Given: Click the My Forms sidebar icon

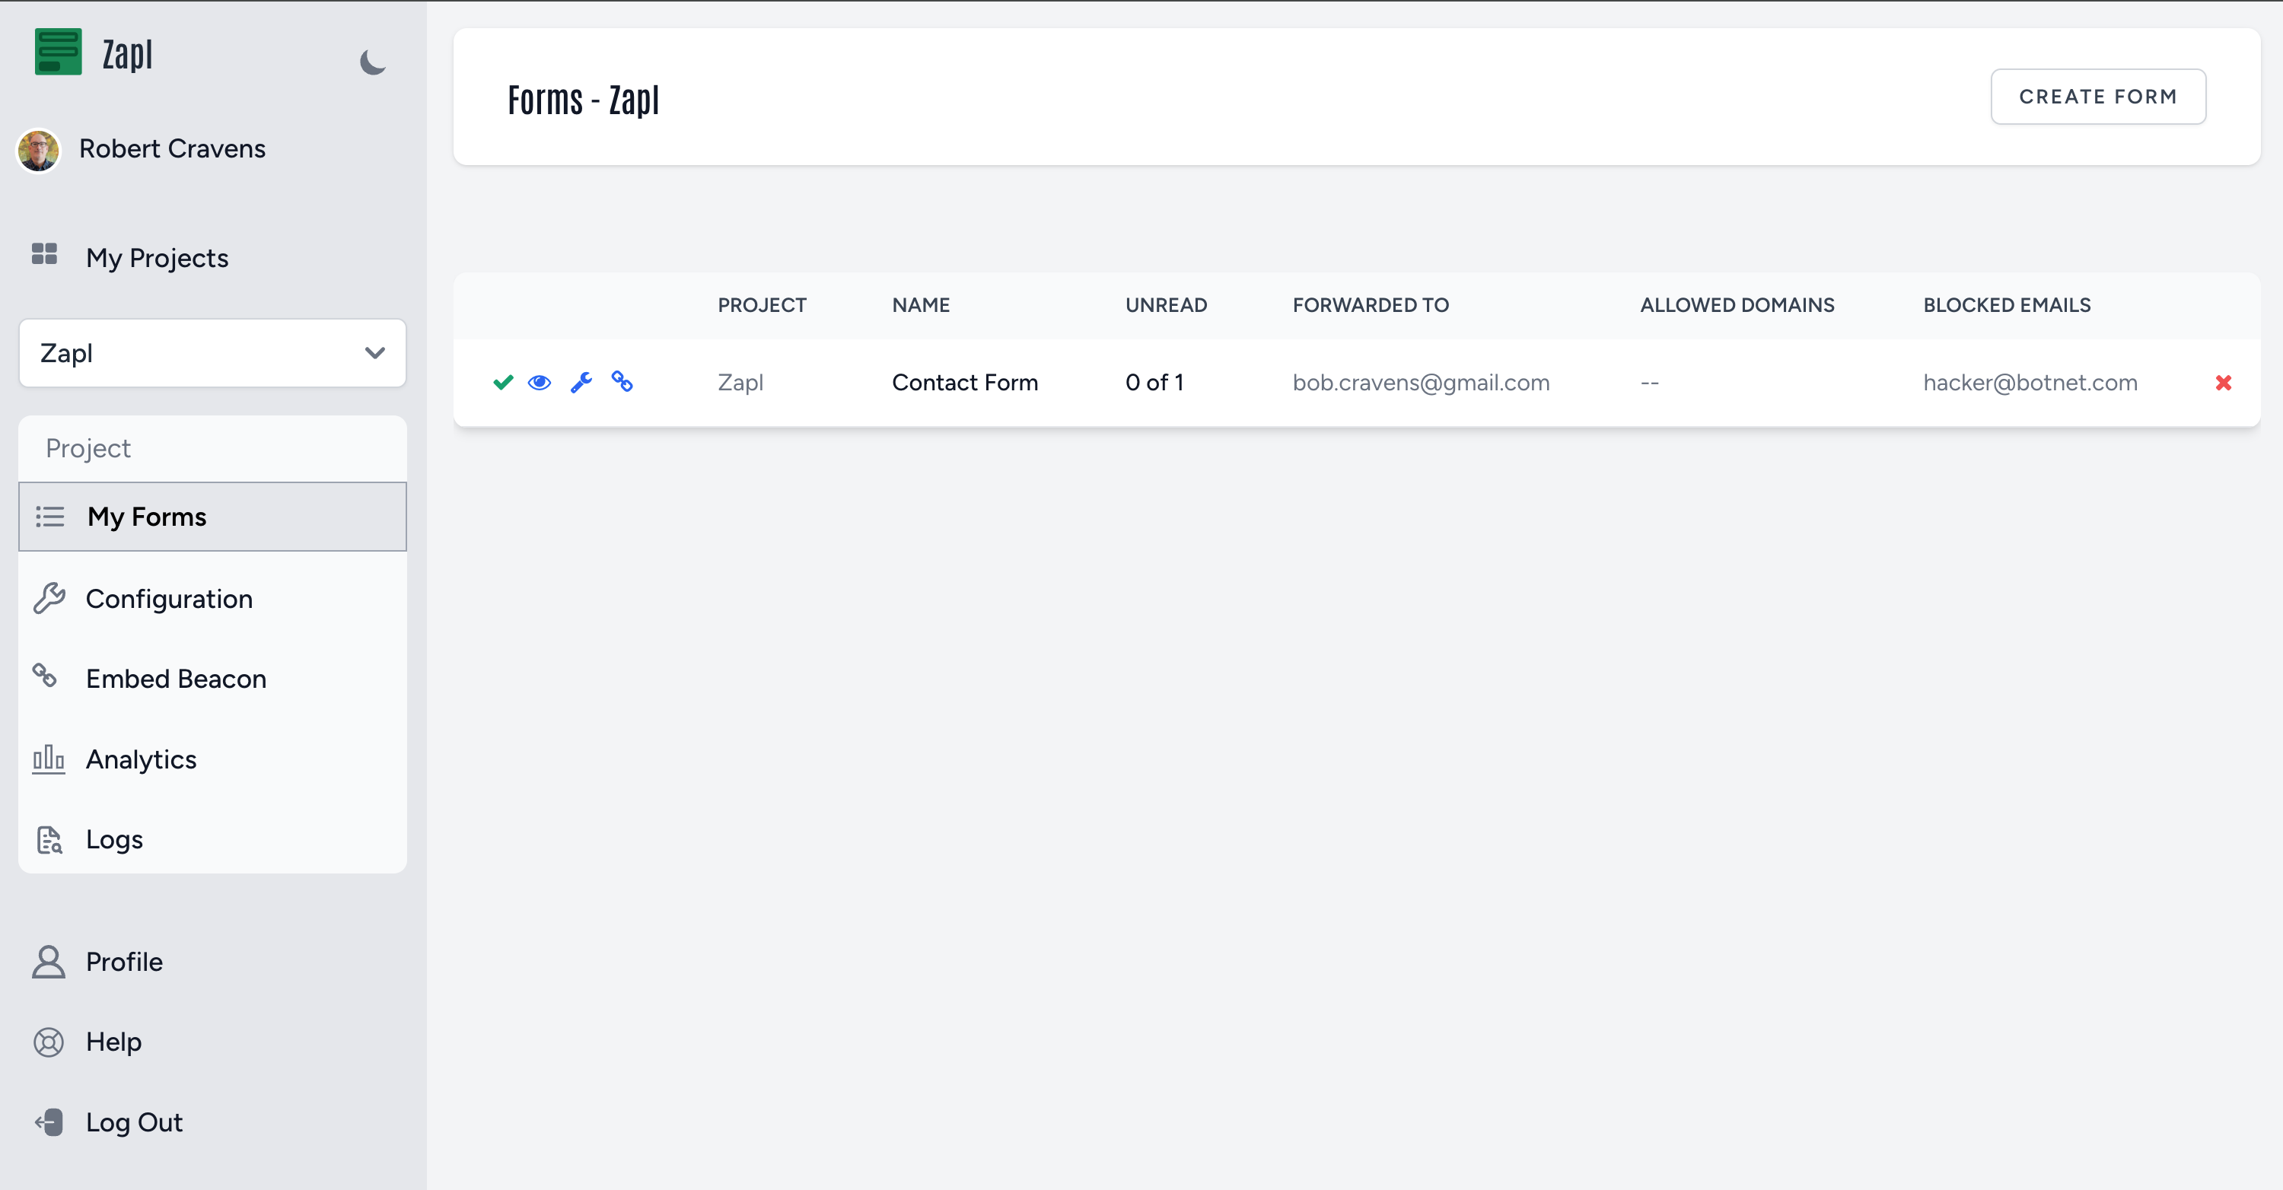Looking at the screenshot, I should (49, 515).
